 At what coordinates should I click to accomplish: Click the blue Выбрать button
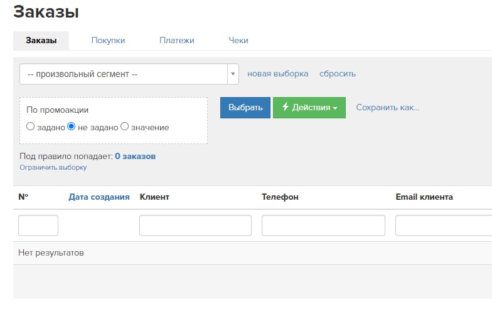[x=245, y=108]
